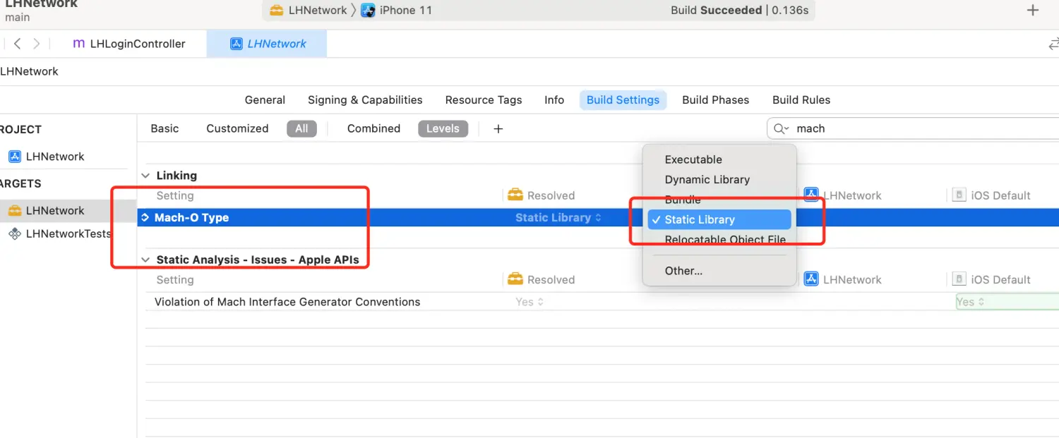
Task: Choose Dynamic Library from the popup menu
Action: tap(707, 179)
